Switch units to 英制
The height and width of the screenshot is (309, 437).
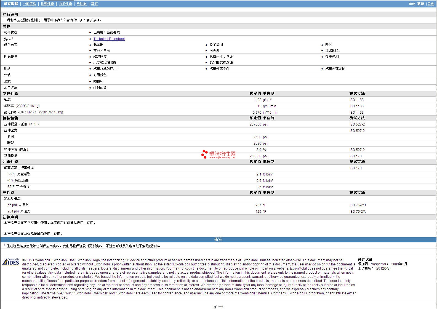pos(420,4)
